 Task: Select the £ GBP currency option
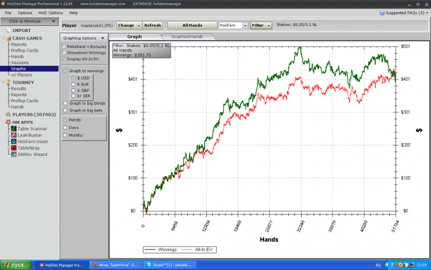click(73, 90)
